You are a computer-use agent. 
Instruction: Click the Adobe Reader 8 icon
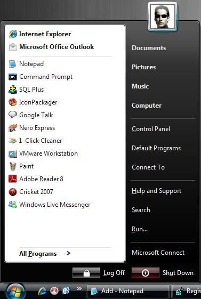[13, 179]
